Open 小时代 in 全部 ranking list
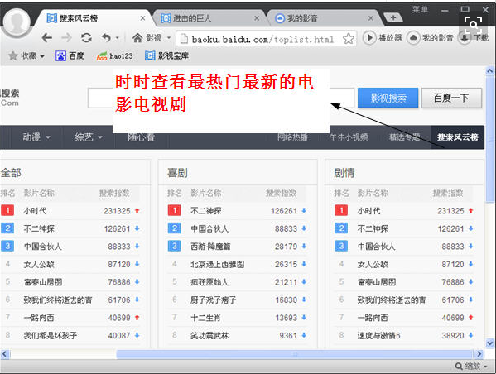The width and height of the screenshot is (496, 374). [35, 211]
